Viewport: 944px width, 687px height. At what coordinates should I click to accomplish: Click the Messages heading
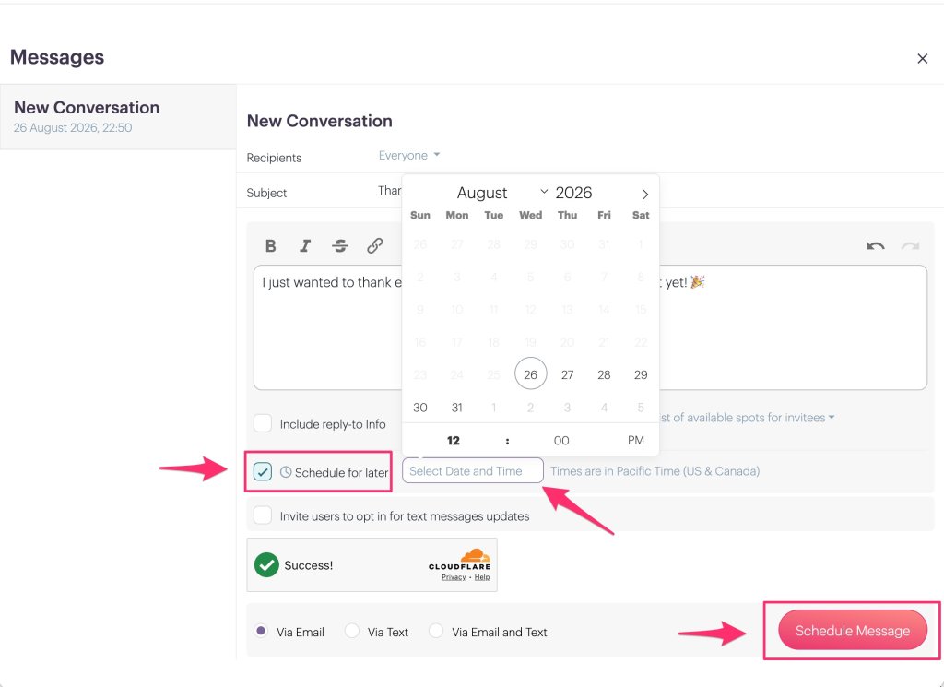(57, 56)
